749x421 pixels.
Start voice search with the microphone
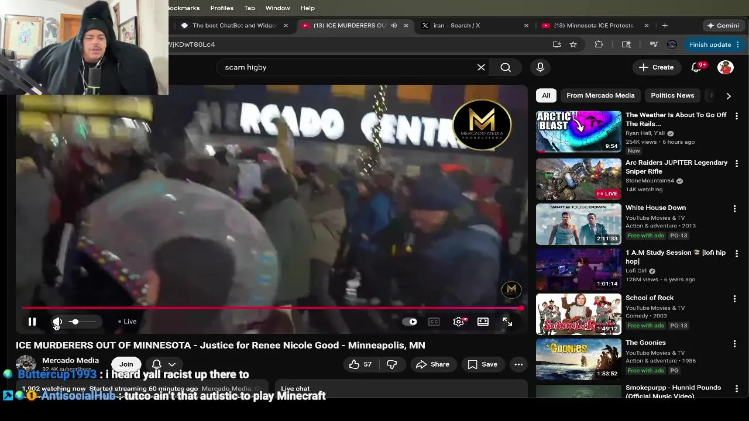tap(540, 67)
